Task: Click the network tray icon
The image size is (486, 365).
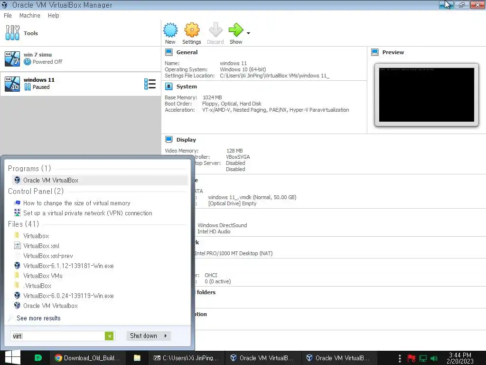Action: pos(423,358)
